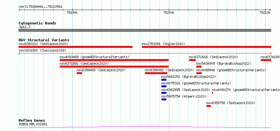Open the nsv5441251 (ByrskaBishop2022) label
Viewport: 280px width, 131px height.
188,77
